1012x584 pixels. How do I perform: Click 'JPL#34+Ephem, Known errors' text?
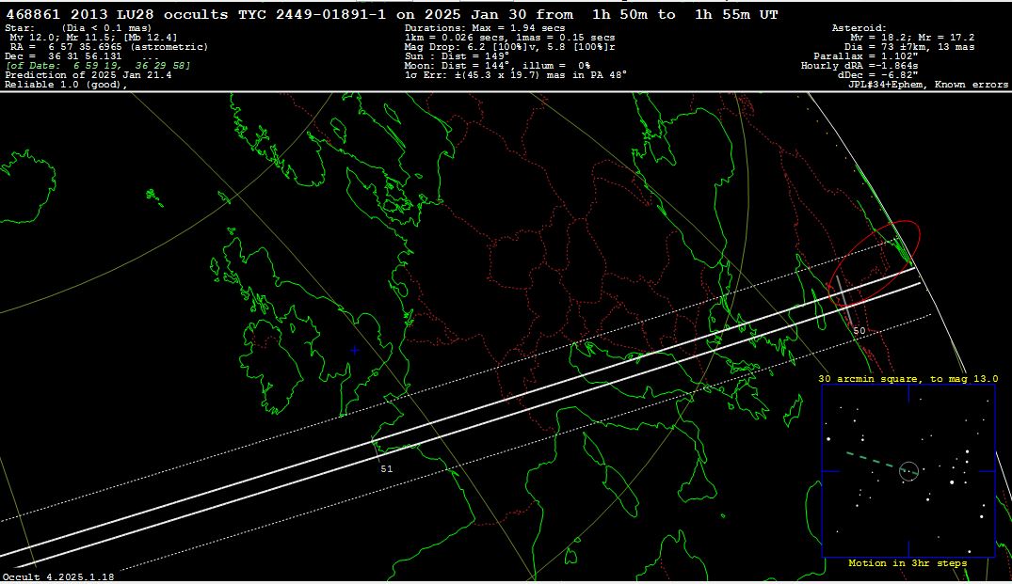coord(927,85)
